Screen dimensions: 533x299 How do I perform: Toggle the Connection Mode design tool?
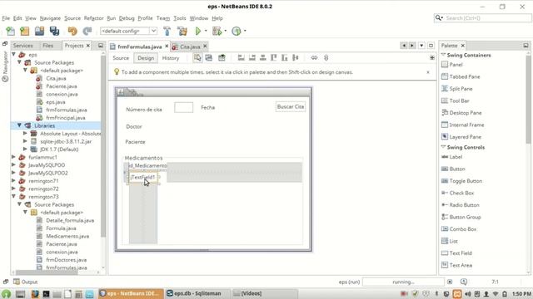pyautogui.click(x=209, y=58)
